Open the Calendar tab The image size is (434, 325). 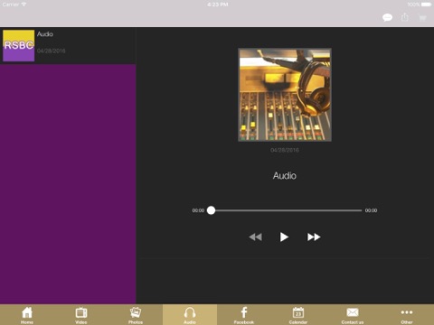pos(298,314)
